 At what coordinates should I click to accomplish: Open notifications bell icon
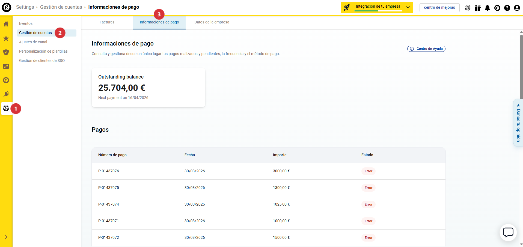(488, 8)
